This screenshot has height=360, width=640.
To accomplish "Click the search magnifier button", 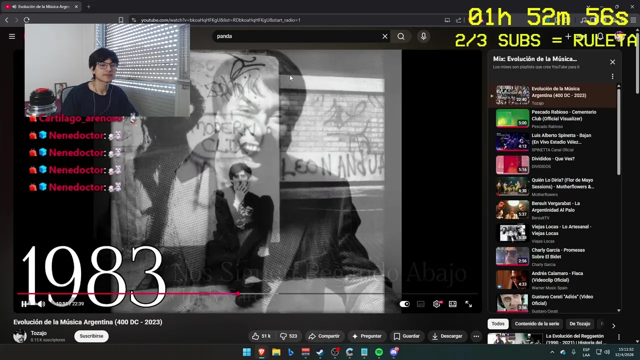I will click(401, 36).
